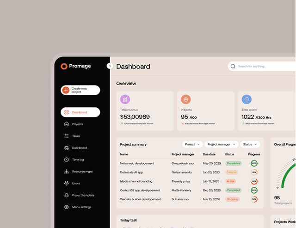The width and height of the screenshot is (296, 228).
Task: Go to Users in sidebar
Action: (76, 184)
